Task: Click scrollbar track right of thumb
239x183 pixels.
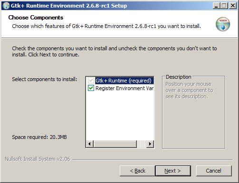Action: click(142, 144)
